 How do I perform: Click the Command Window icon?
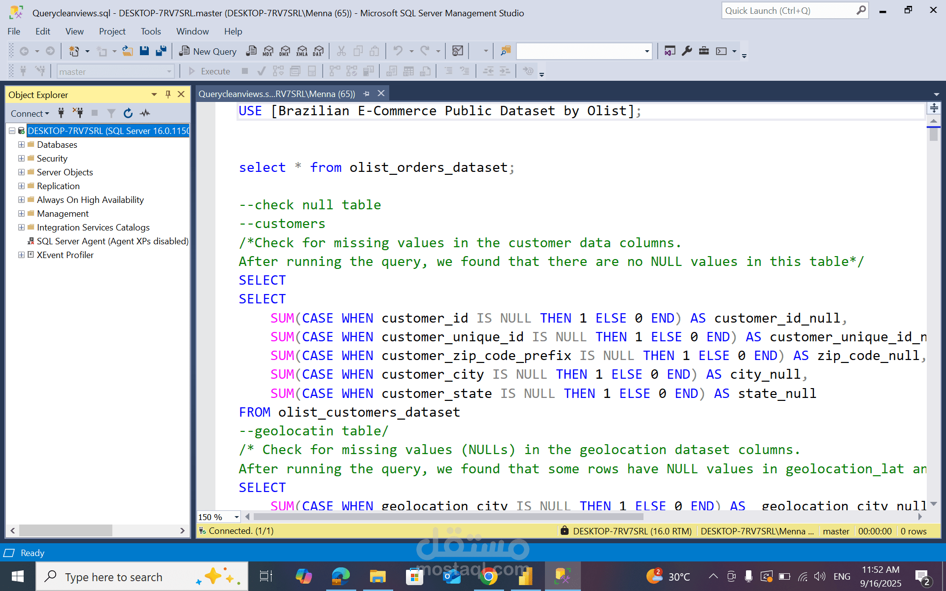coord(721,51)
